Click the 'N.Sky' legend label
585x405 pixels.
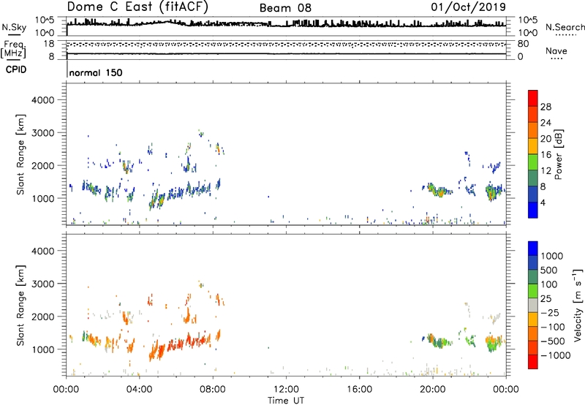[x=14, y=27]
